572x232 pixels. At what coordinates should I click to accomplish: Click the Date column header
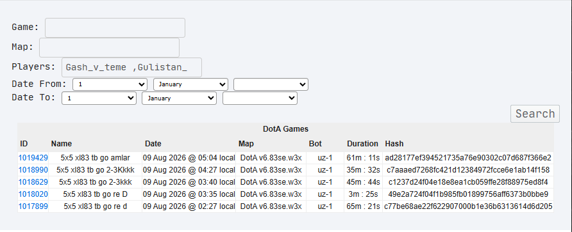pos(153,144)
